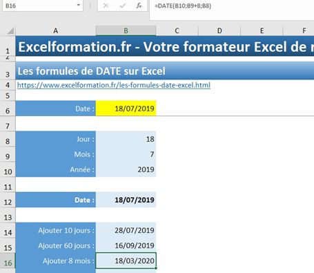
Task: Open the Name Box dropdown arrow
Action: click(x=79, y=5)
